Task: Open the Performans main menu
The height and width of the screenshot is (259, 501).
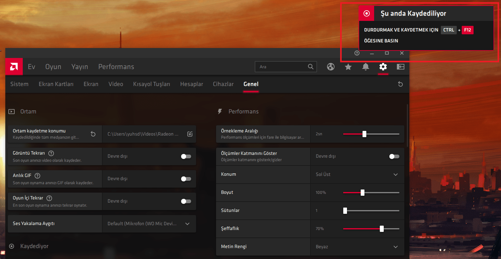Action: pyautogui.click(x=116, y=67)
